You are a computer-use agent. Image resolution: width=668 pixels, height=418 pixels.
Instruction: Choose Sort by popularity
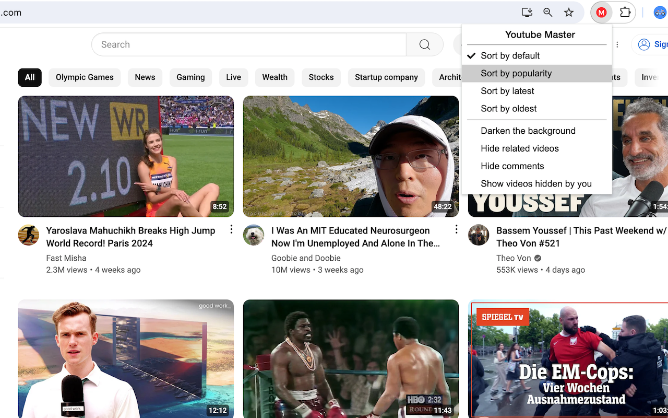click(x=536, y=74)
